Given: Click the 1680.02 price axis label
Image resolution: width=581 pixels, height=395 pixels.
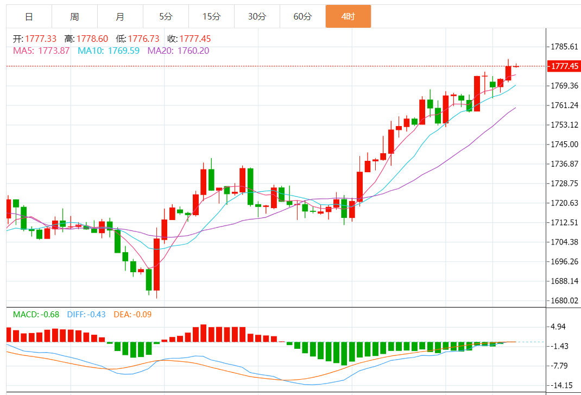Looking at the screenshot, I should 564,300.
